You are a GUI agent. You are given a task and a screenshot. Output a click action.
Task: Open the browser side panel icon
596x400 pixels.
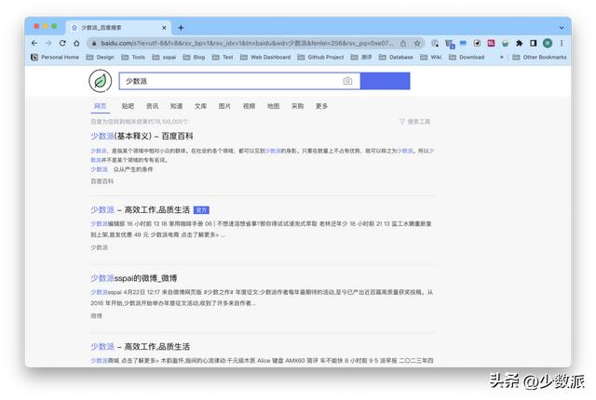[x=533, y=44]
